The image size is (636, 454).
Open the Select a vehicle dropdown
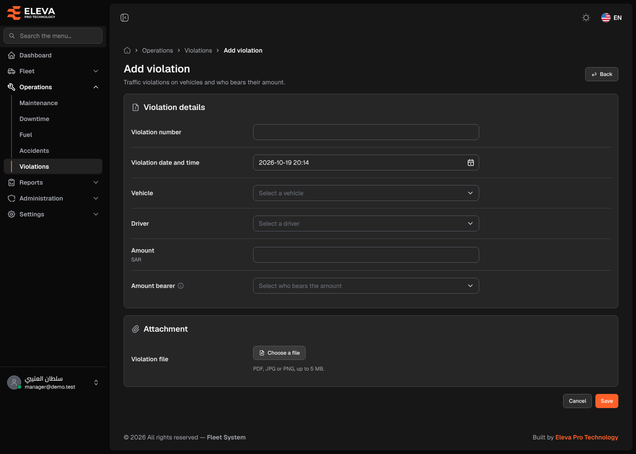(x=366, y=193)
